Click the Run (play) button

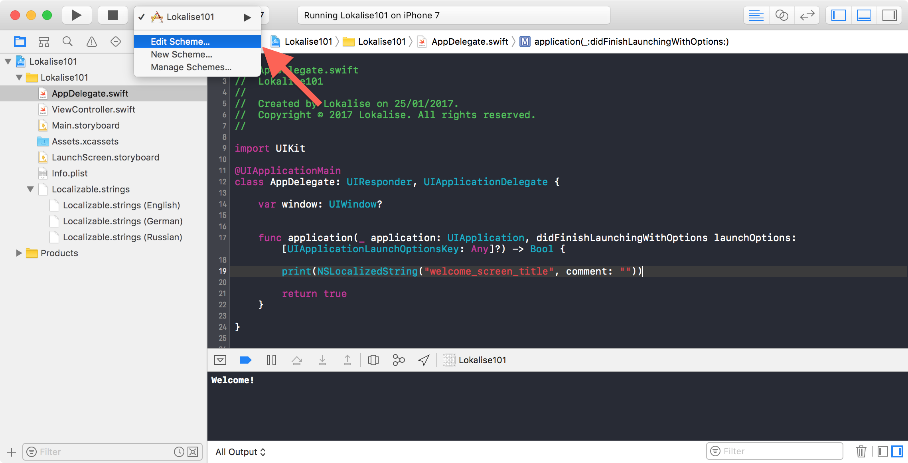[x=77, y=16]
